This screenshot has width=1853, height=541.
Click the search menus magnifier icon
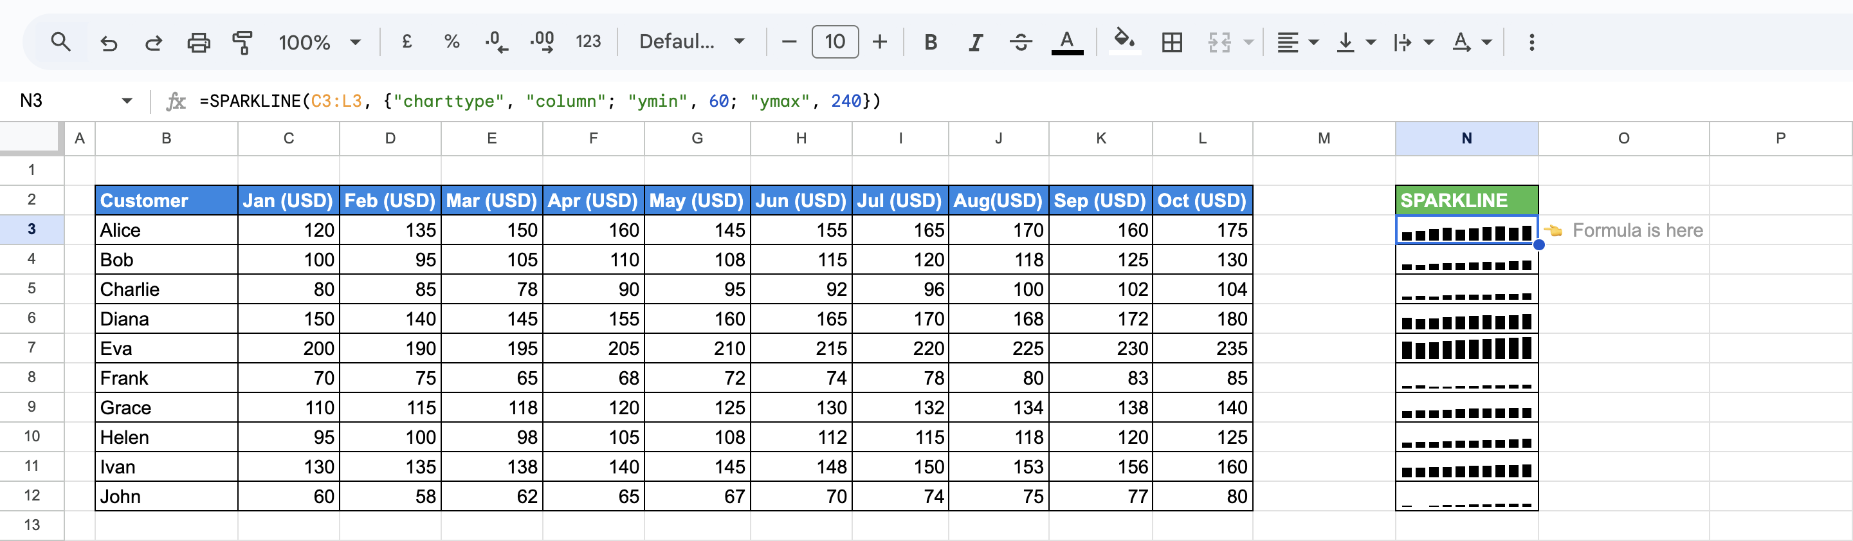coord(61,42)
